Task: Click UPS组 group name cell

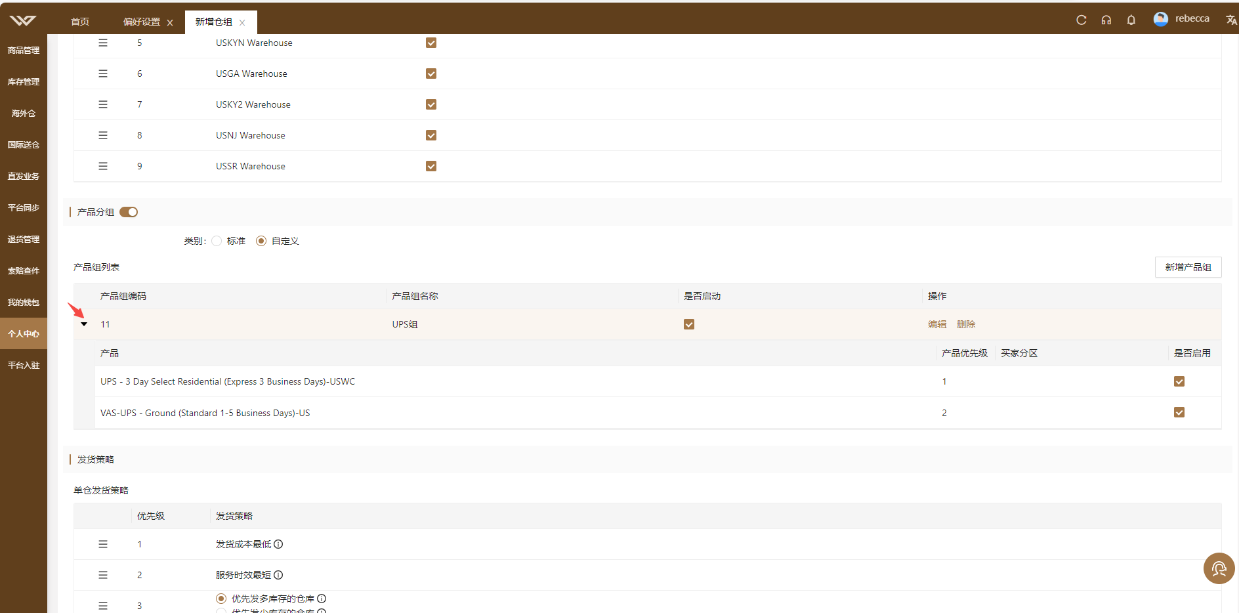Action: coord(405,324)
